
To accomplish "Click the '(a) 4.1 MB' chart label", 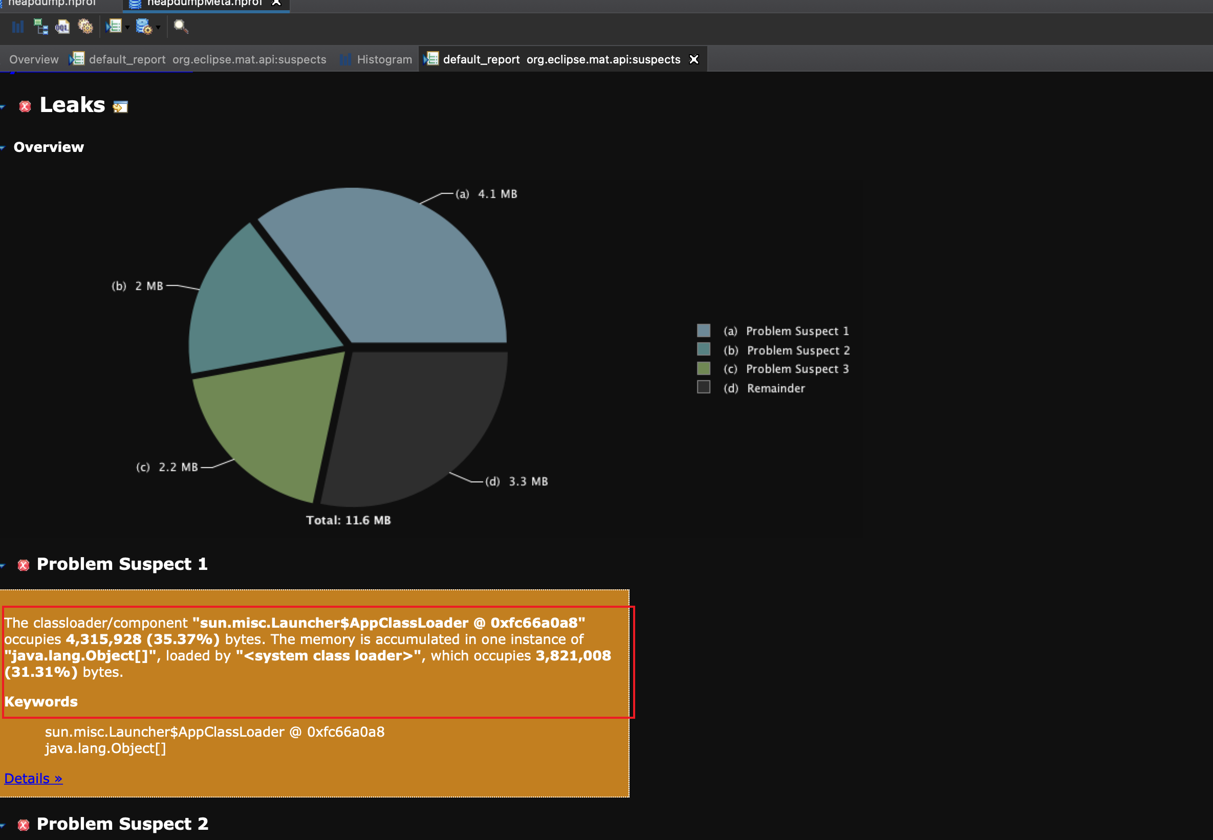I will 486,194.
